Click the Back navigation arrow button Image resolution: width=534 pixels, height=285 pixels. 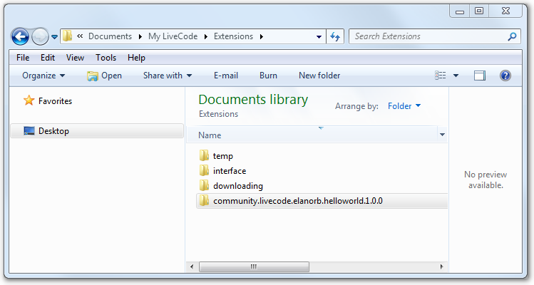(x=20, y=36)
